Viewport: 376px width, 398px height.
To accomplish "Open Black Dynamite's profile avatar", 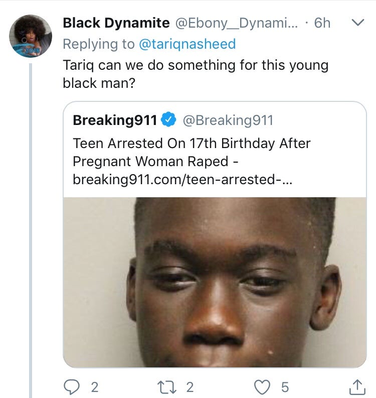I will 30,36.
